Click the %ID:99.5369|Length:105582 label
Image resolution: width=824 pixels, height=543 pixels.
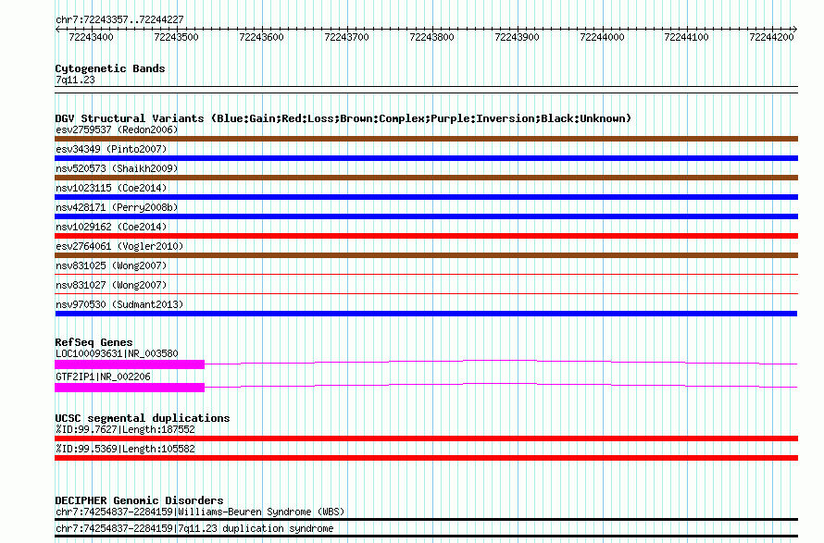[125, 449]
